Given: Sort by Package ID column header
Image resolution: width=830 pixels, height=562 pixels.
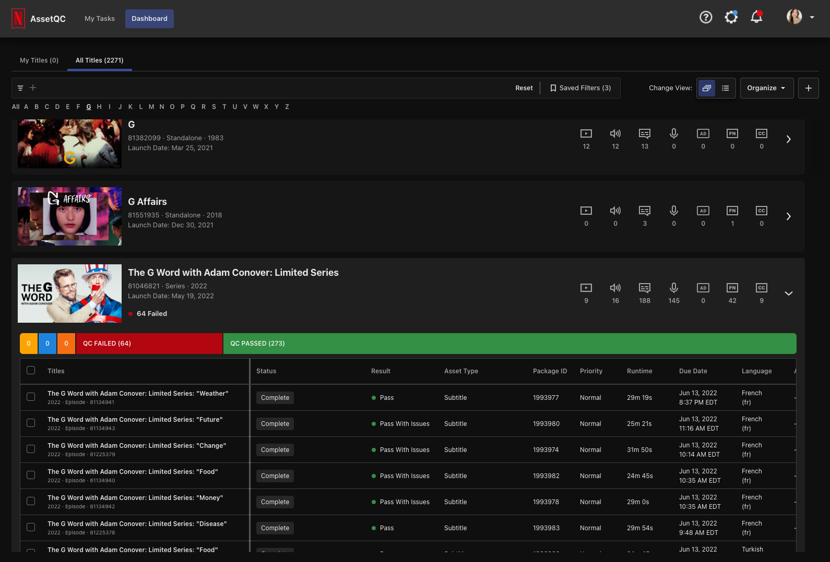Looking at the screenshot, I should pyautogui.click(x=550, y=371).
